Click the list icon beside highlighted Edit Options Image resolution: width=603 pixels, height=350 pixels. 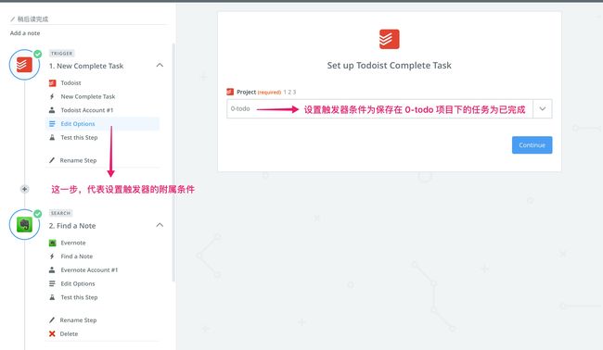pyautogui.click(x=52, y=123)
